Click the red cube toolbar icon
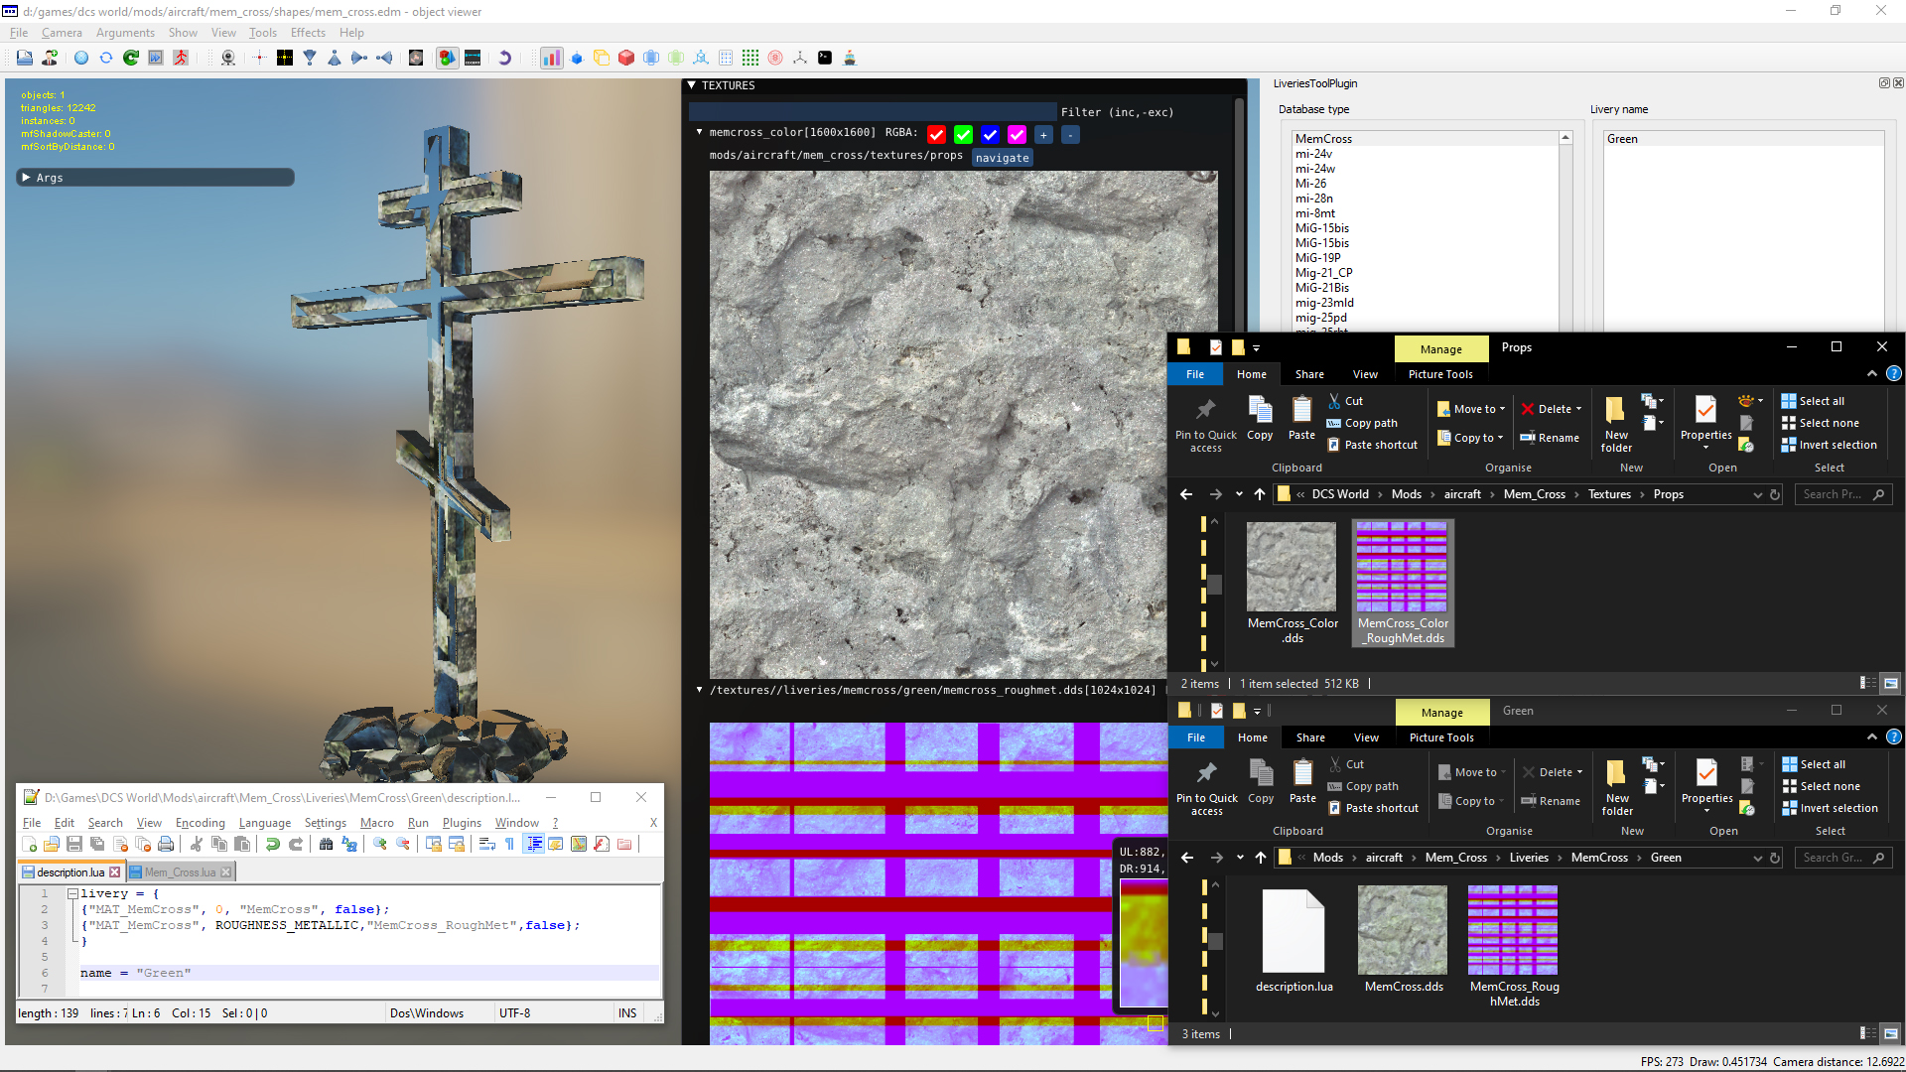Screen dimensions: 1906x1072 coord(626,58)
